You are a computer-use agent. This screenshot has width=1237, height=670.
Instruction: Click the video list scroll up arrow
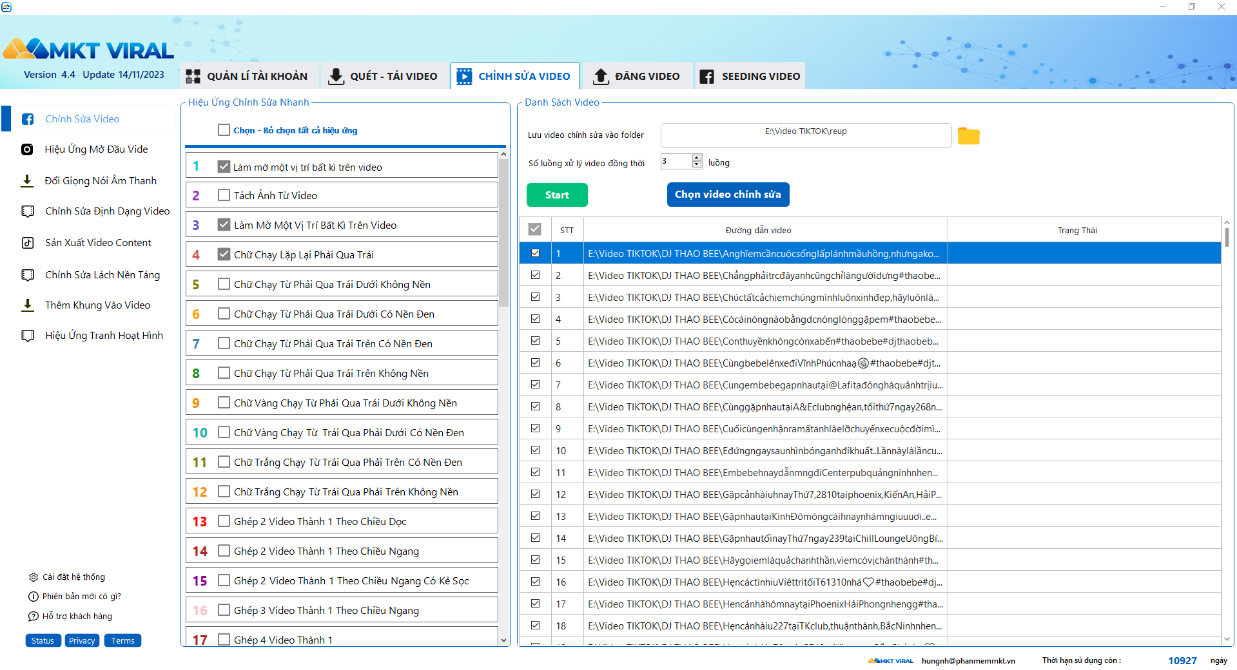coord(1227,223)
